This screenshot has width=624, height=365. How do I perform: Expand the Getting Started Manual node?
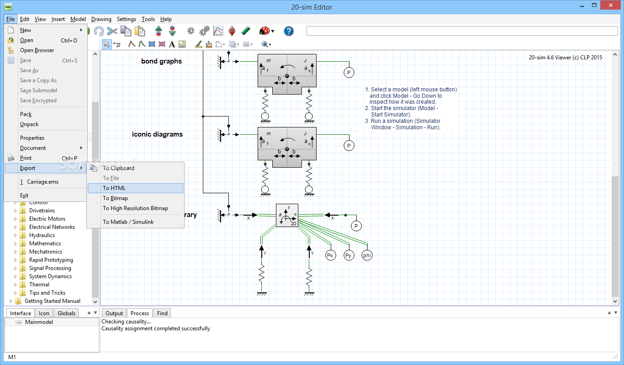(11, 301)
